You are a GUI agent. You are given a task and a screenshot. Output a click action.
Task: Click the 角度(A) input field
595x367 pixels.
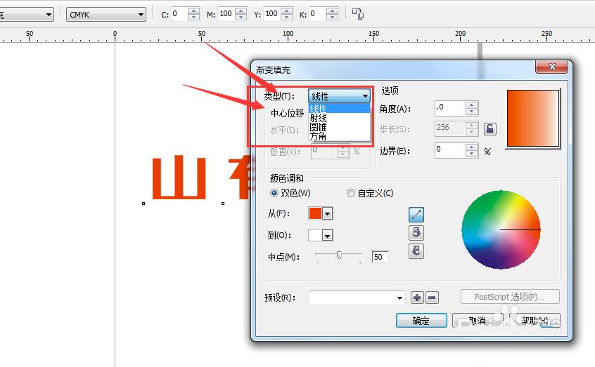pos(450,108)
